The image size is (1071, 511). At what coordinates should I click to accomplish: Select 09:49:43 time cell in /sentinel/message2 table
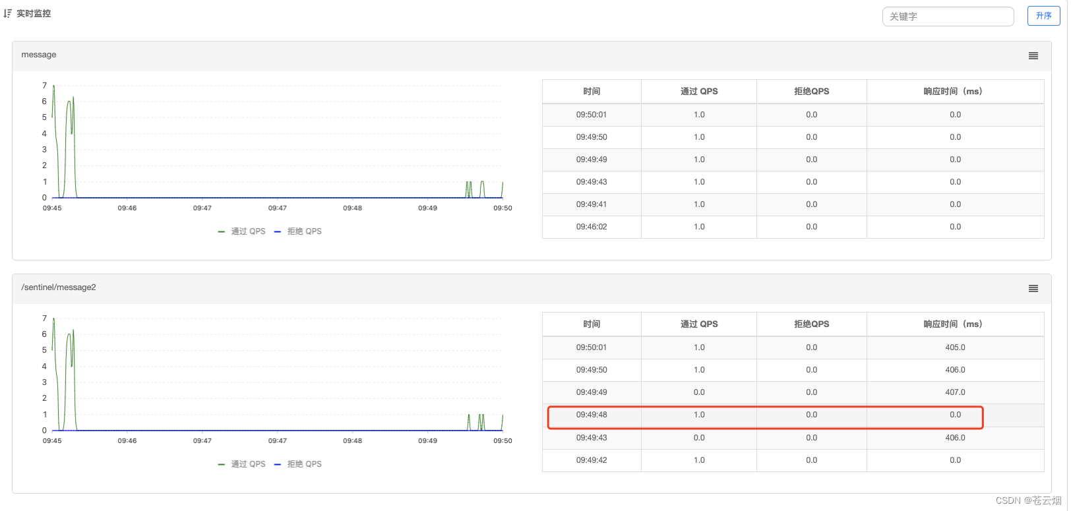point(592,438)
